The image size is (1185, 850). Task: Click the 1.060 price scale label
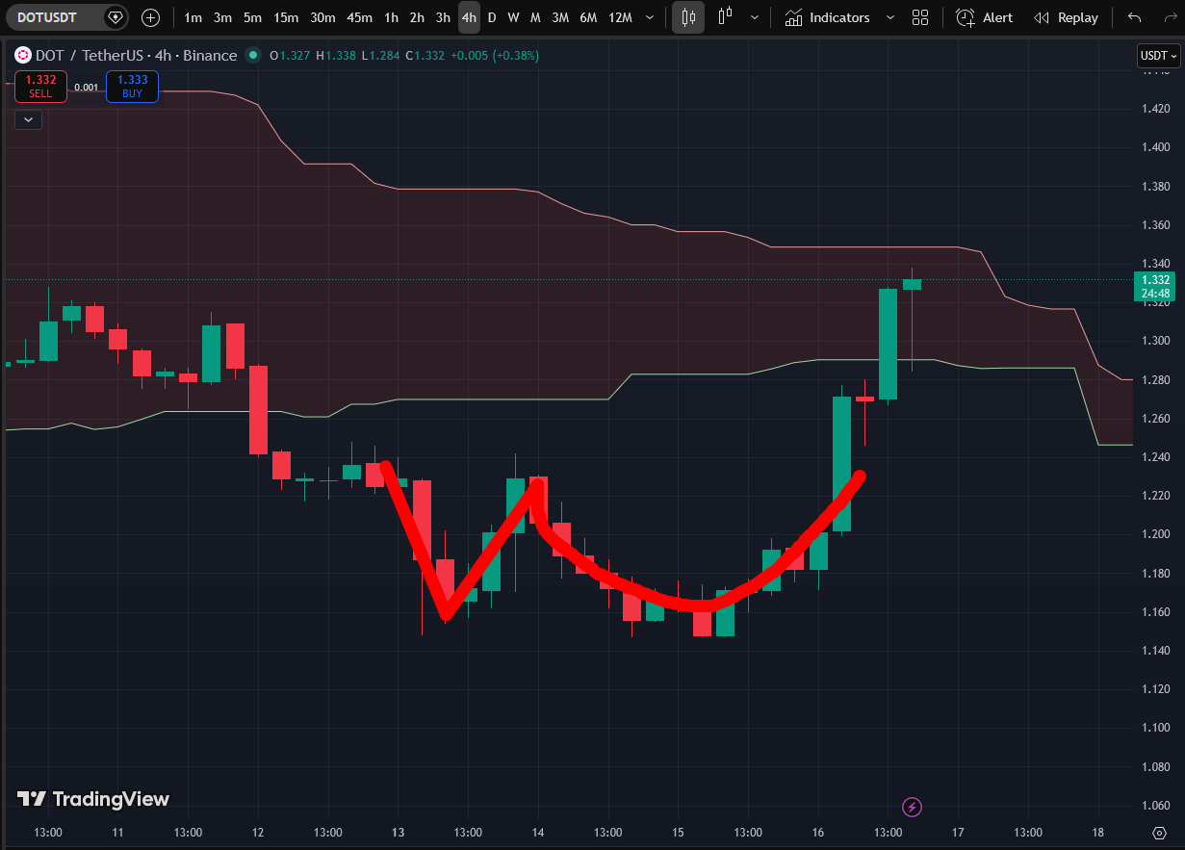click(1156, 806)
